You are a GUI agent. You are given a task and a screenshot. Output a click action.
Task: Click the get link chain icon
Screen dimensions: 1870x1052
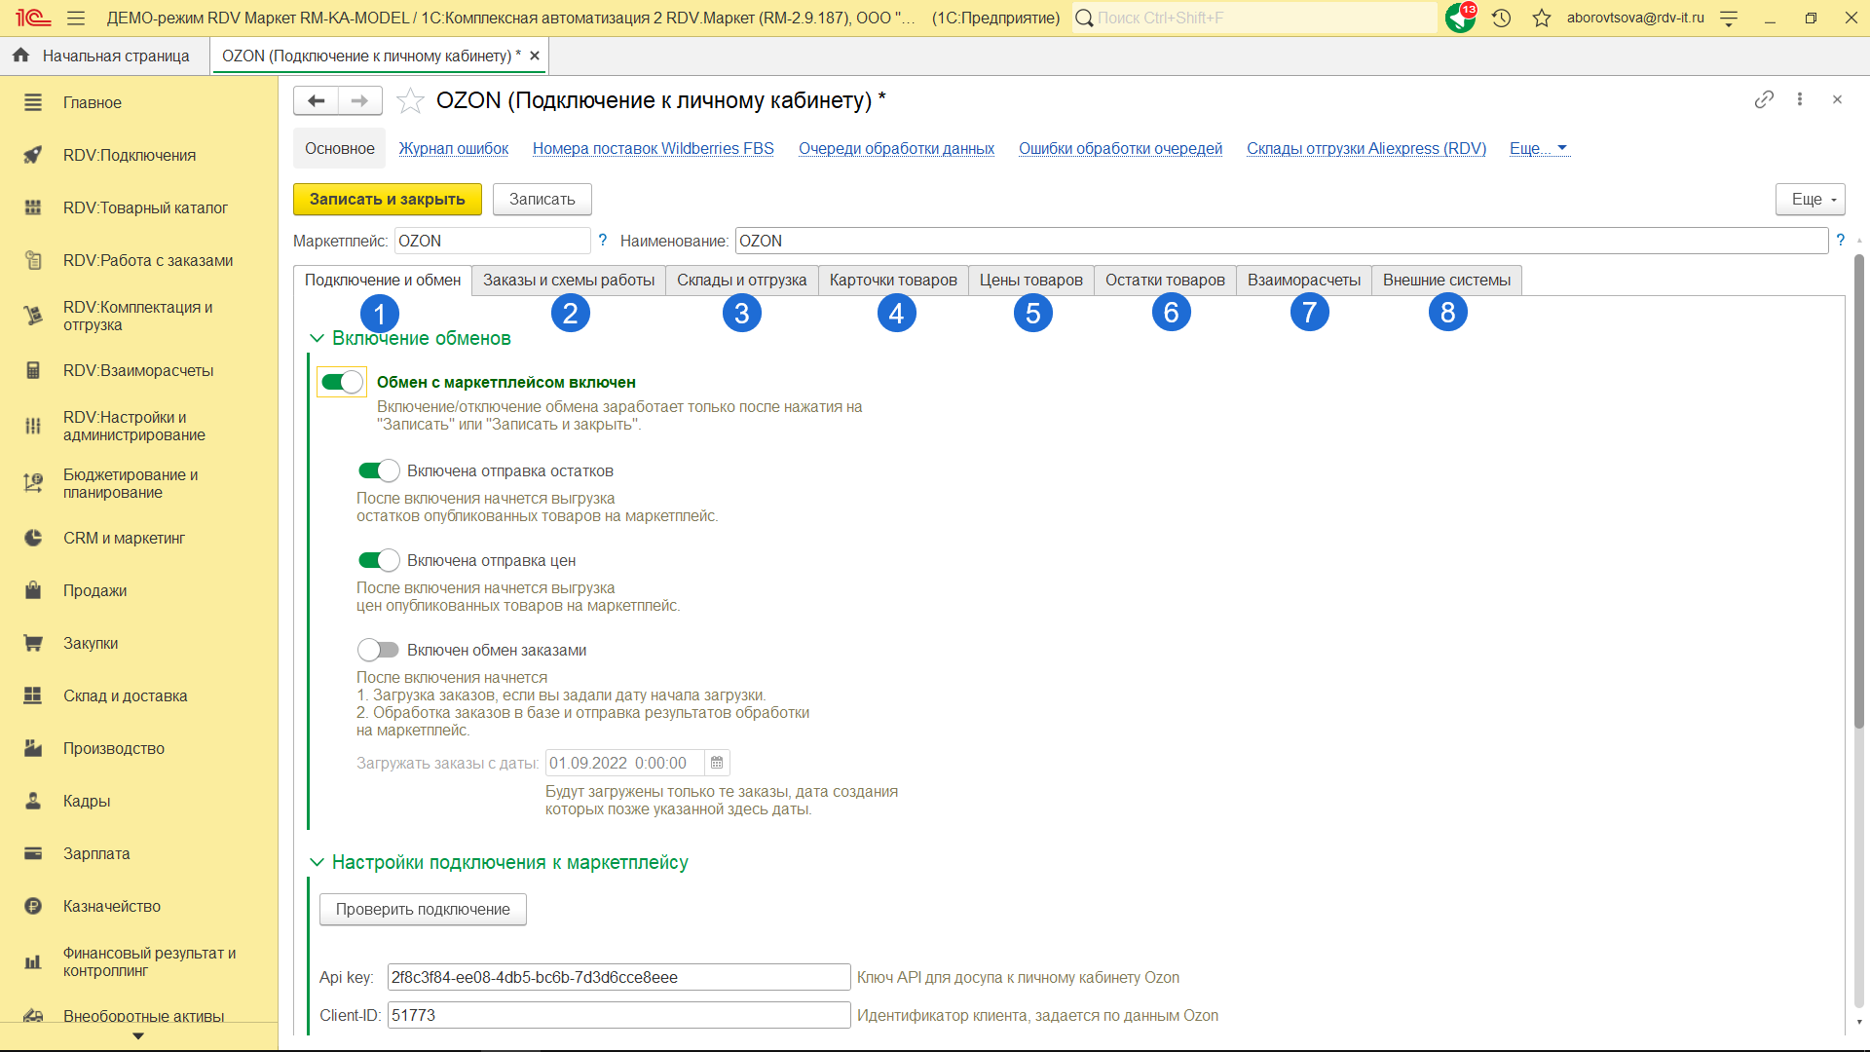[1764, 99]
